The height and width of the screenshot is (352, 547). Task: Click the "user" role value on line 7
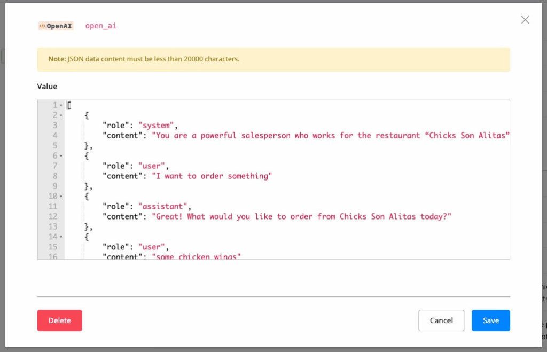pos(153,166)
